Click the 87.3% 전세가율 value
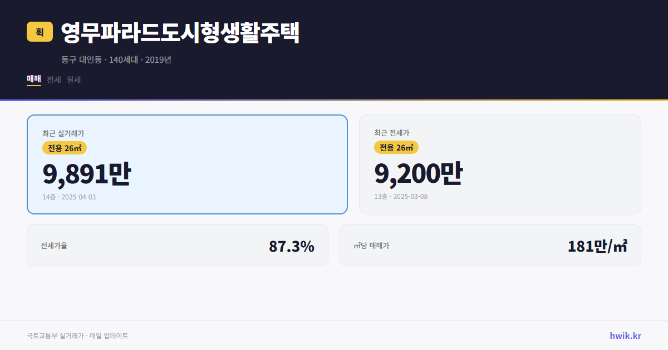Screen dimensions: 668x350 [x=292, y=246]
